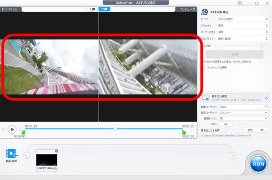Open the quality level dropdown

[x=243, y=119]
